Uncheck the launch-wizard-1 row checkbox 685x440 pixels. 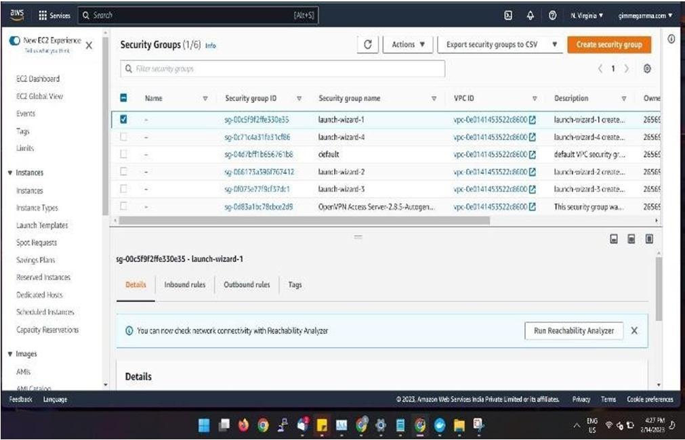click(123, 119)
